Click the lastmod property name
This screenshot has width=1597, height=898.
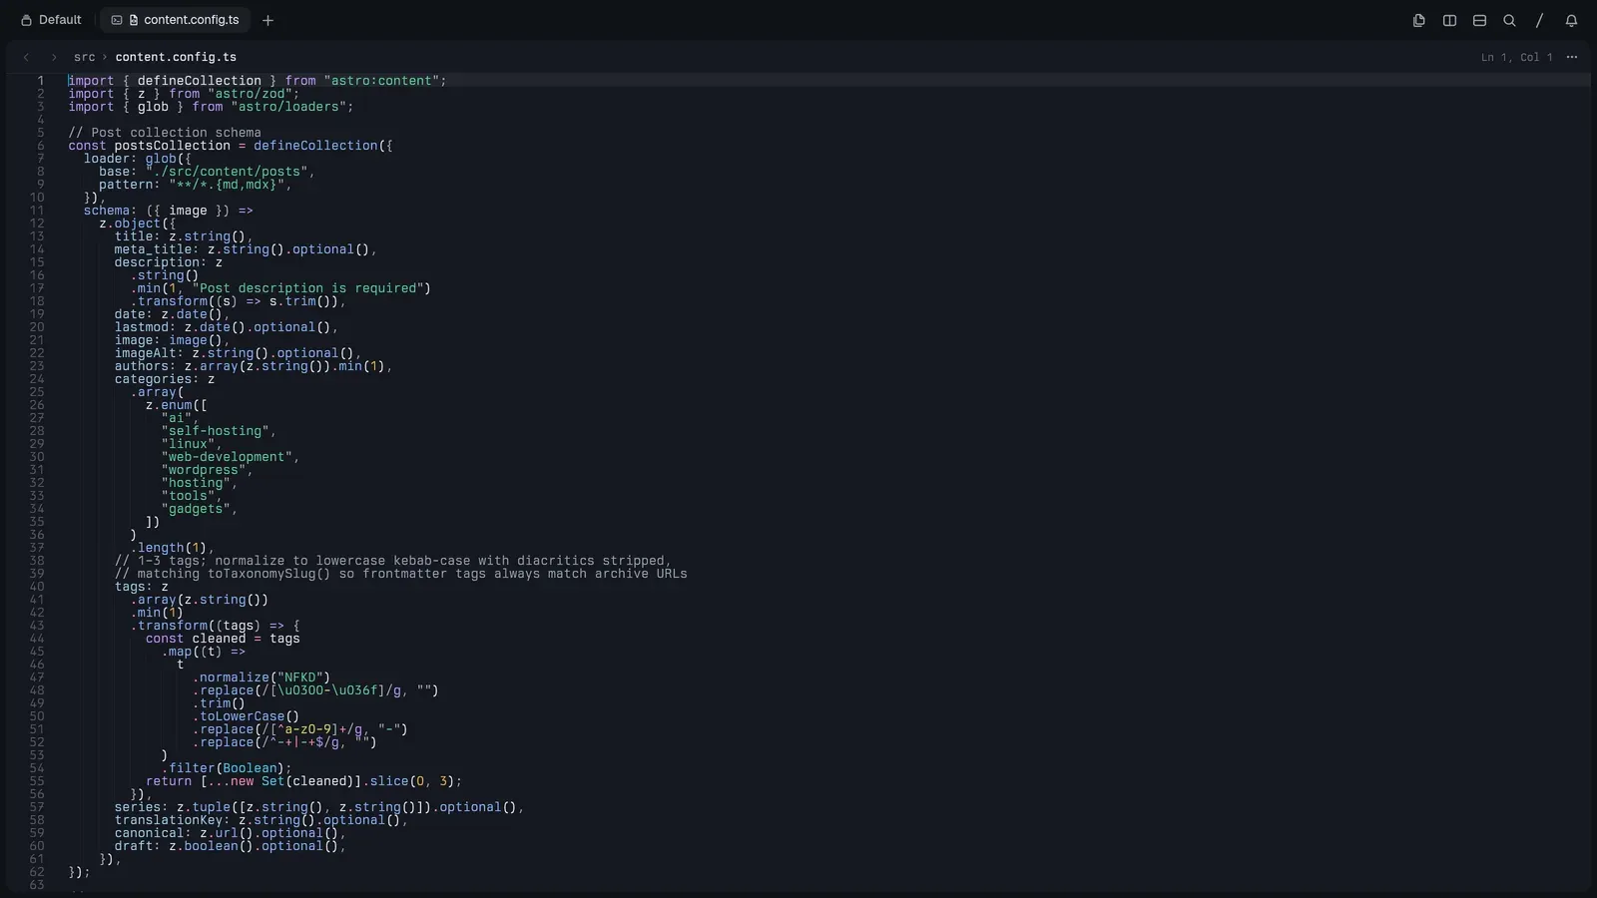pyautogui.click(x=142, y=327)
